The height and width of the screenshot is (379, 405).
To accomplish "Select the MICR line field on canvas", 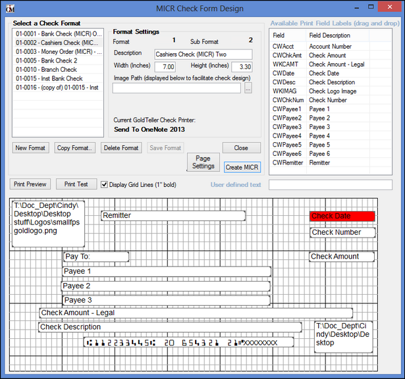I will (189, 342).
